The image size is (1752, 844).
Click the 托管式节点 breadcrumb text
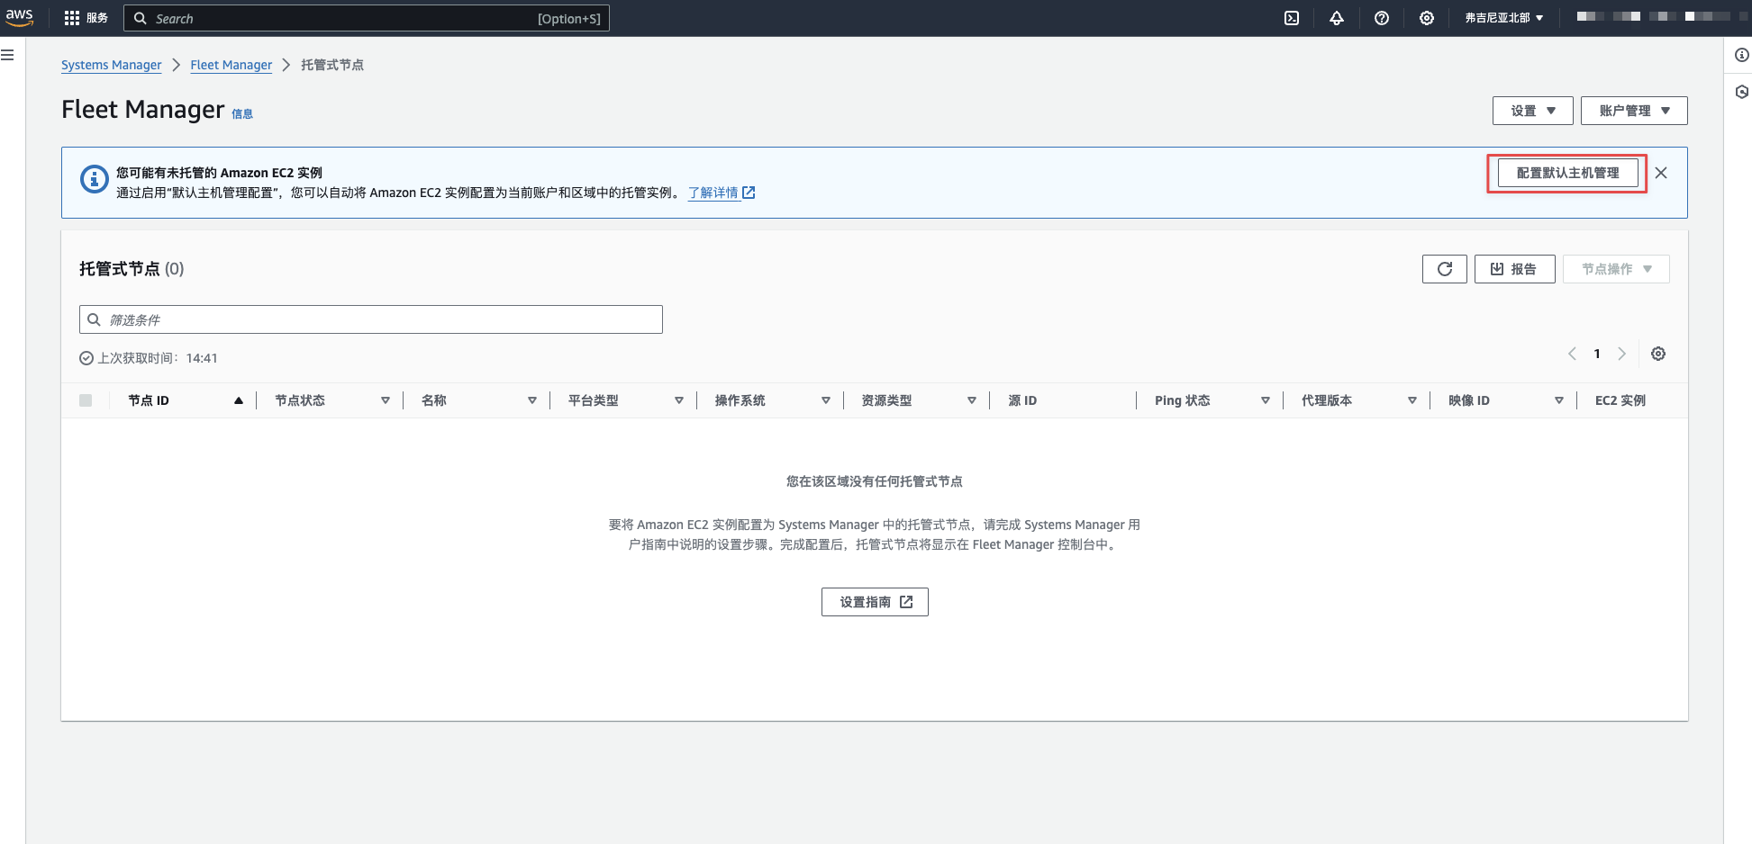(x=332, y=65)
